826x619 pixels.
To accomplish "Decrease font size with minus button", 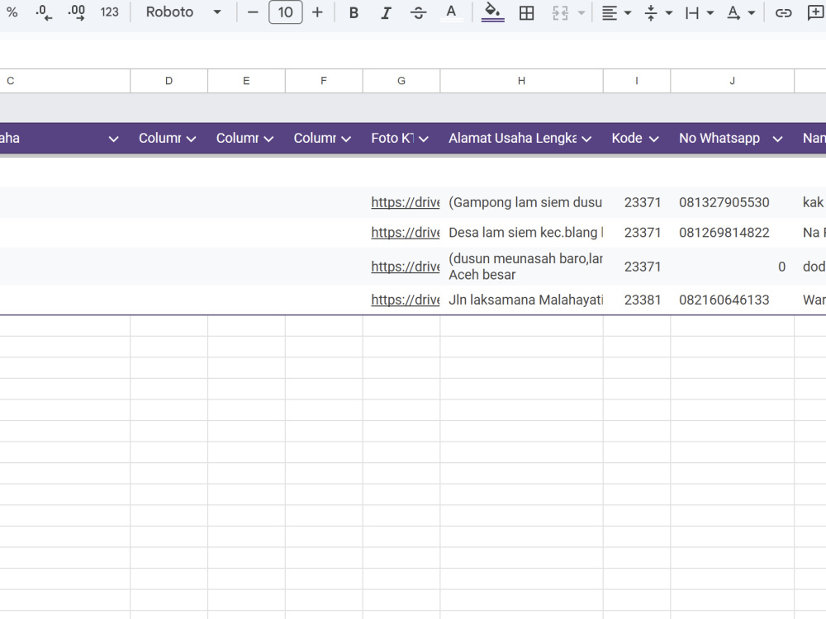I will tap(253, 12).
